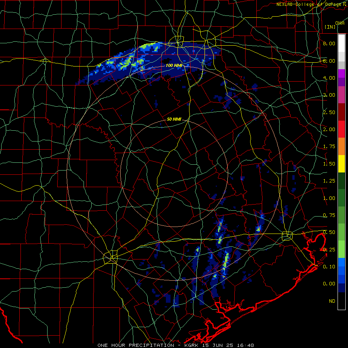Select the orange legend swatch

[x=341, y=147]
